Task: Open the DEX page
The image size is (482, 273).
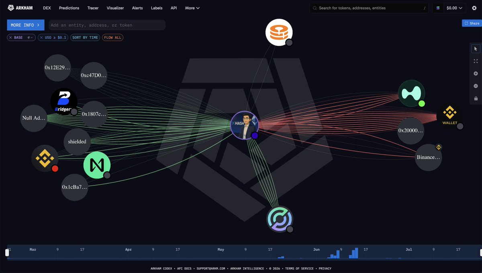Action: click(47, 8)
